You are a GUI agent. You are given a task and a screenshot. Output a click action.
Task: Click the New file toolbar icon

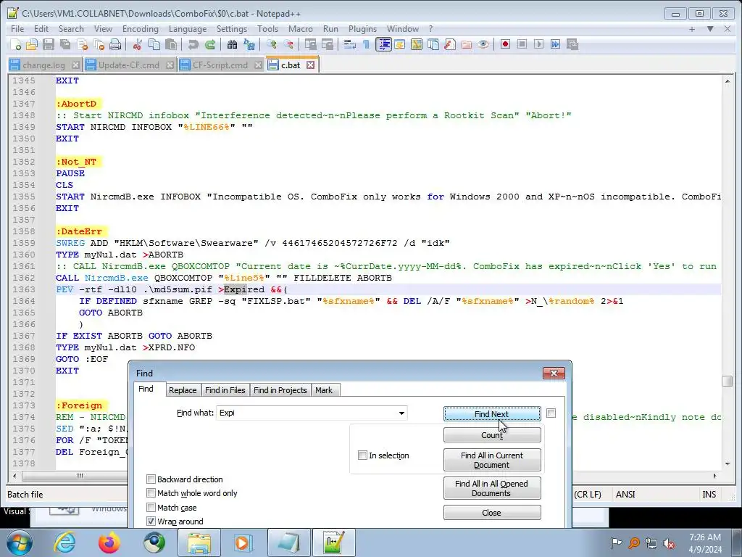15,44
